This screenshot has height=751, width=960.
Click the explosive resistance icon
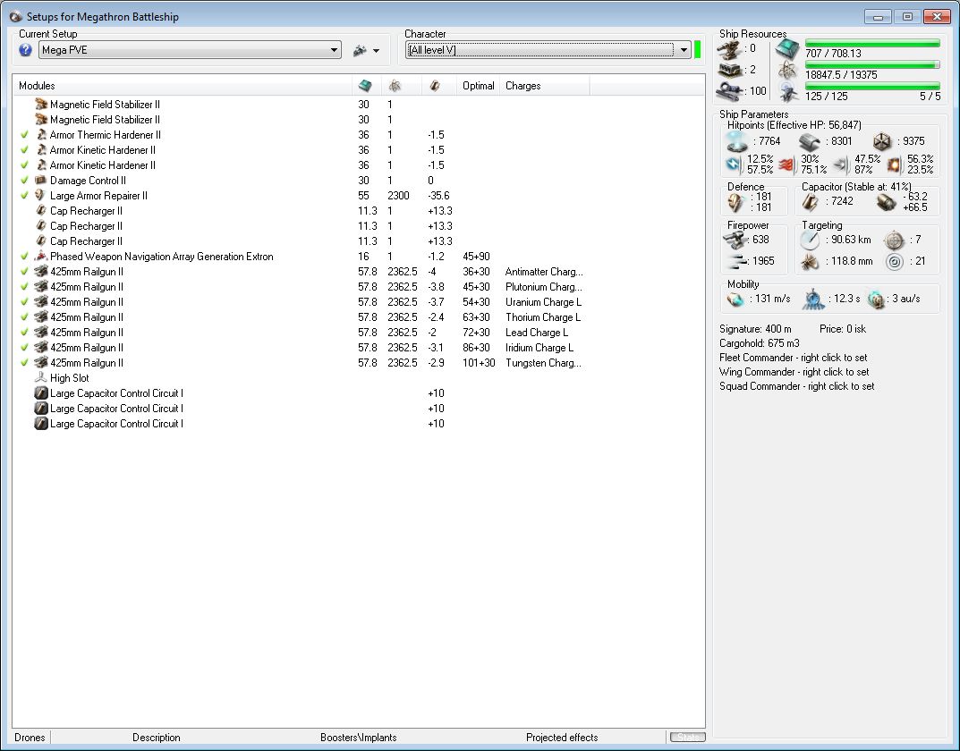click(x=895, y=165)
